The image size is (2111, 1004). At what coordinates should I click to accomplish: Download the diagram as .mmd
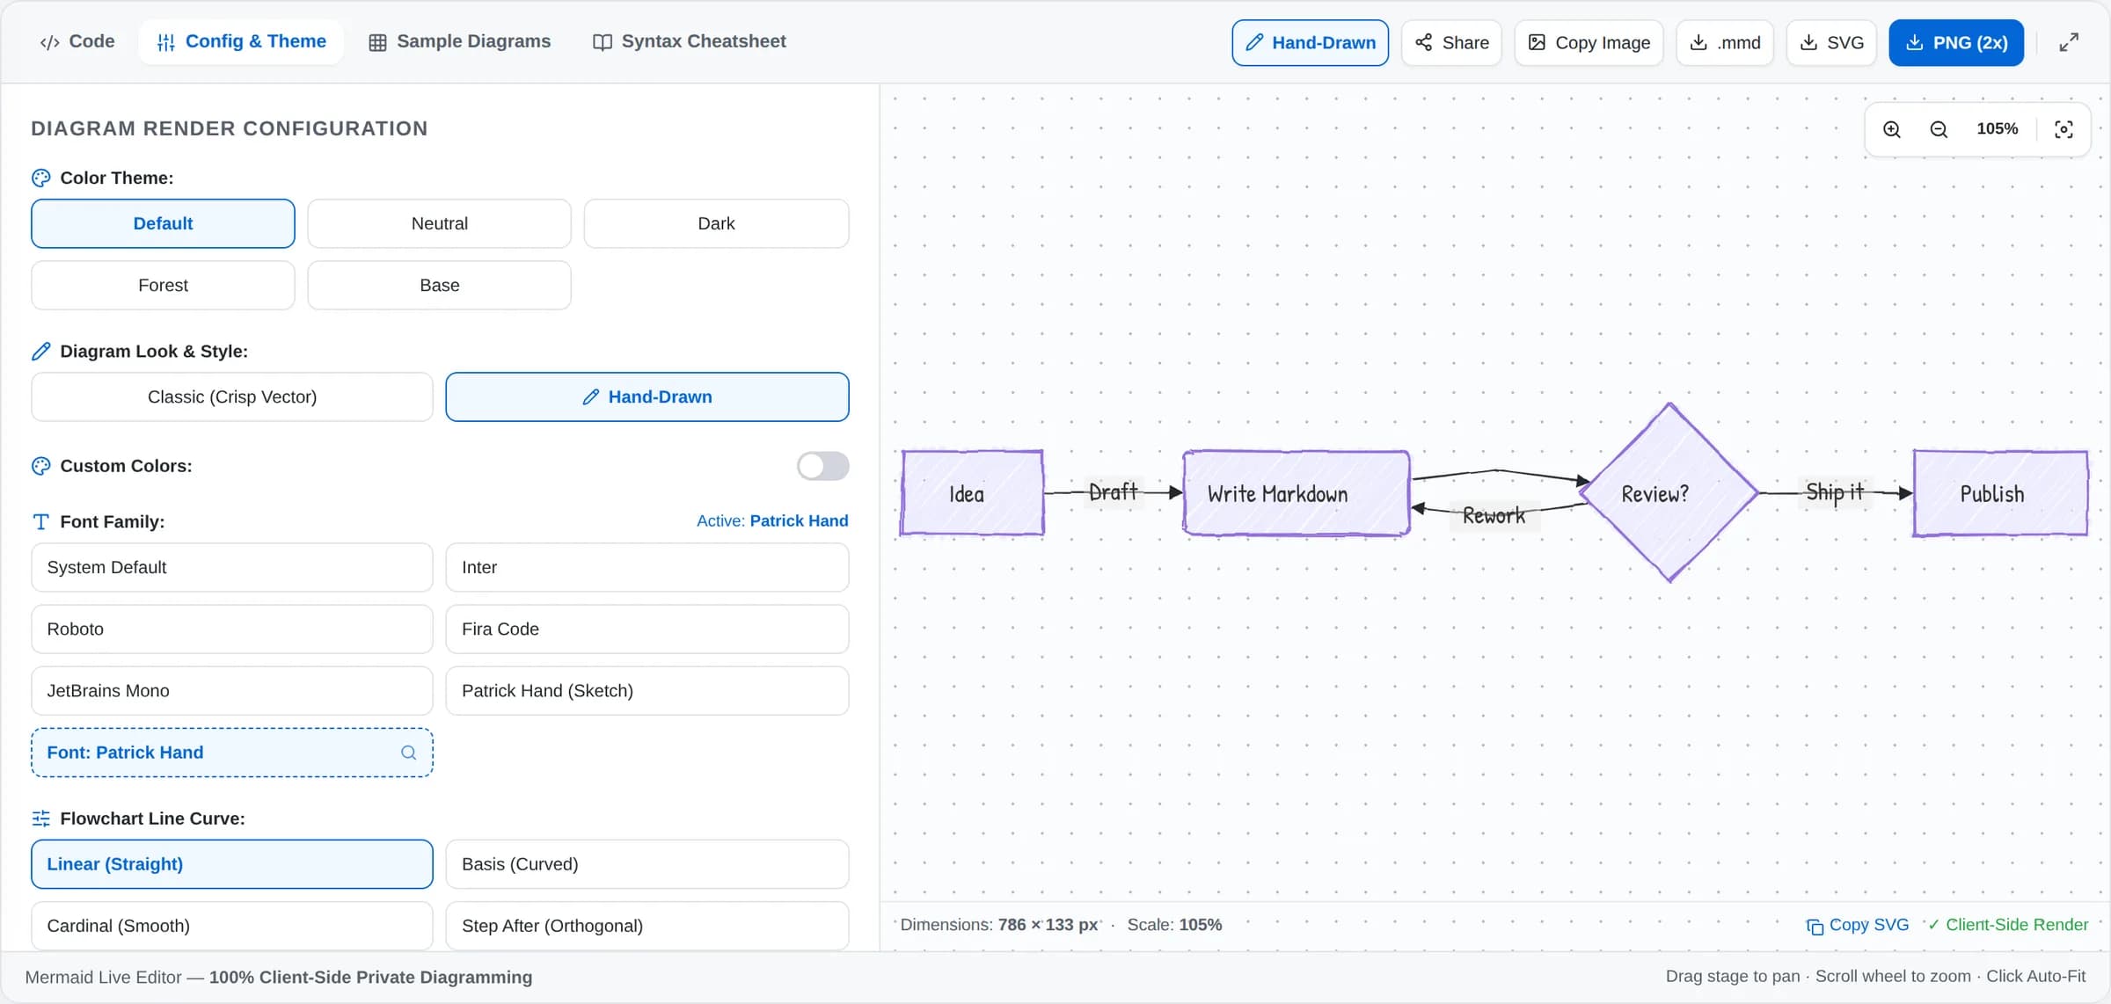pos(1725,42)
